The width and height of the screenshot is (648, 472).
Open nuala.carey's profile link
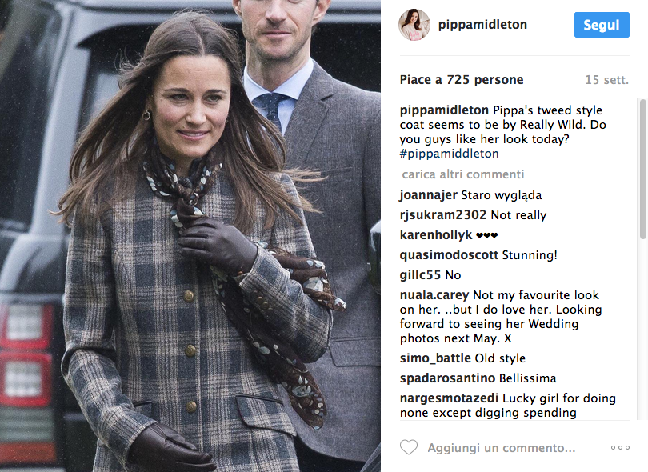click(434, 295)
